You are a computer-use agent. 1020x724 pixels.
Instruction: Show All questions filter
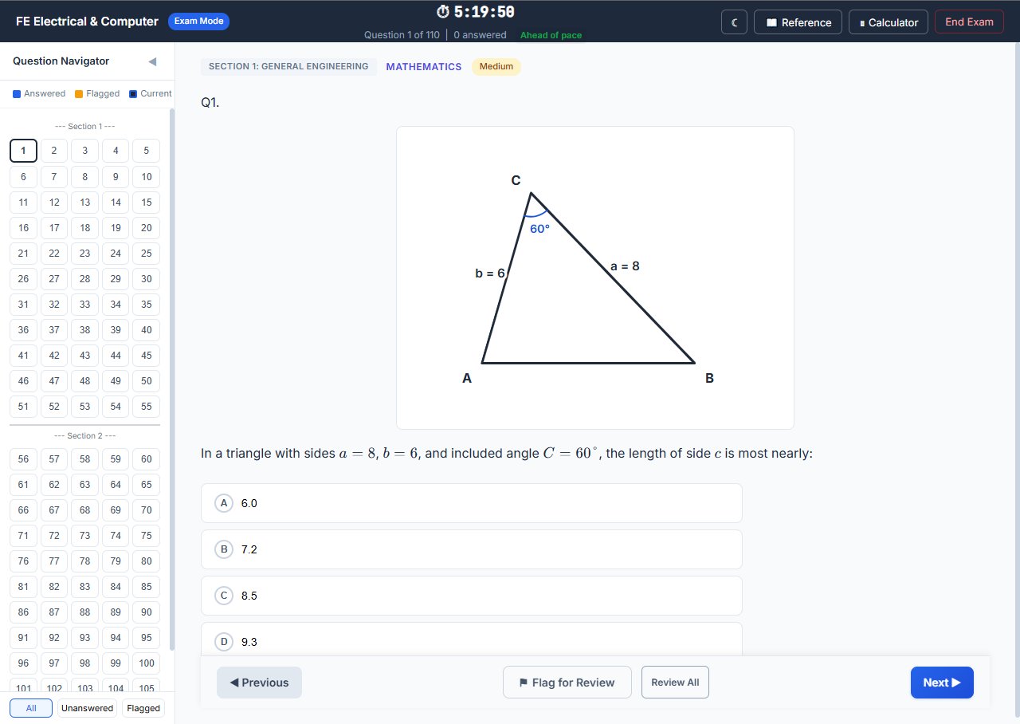point(31,708)
